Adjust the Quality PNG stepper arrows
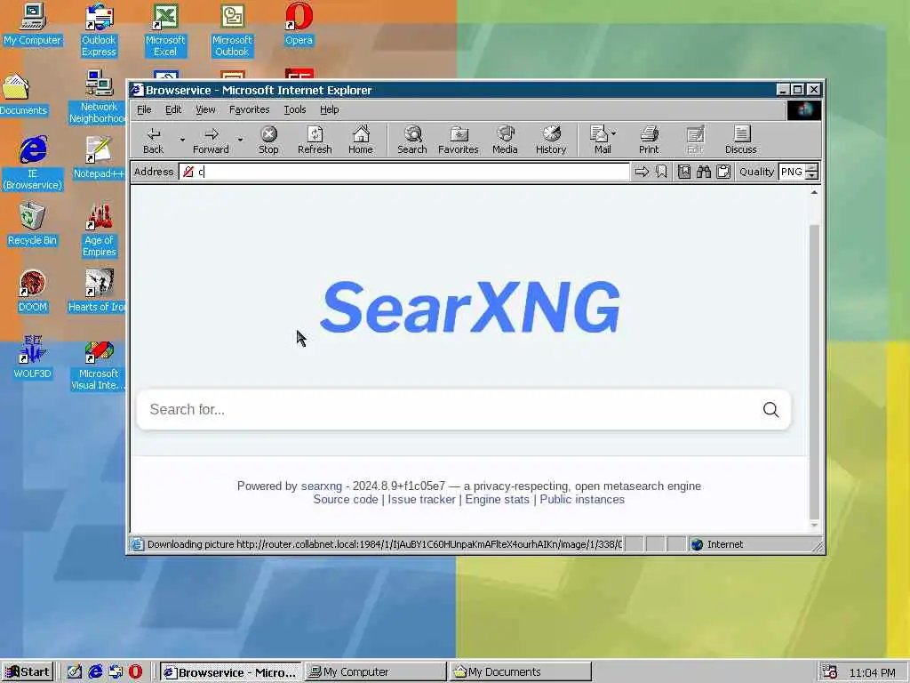This screenshot has height=683, width=910. coord(812,172)
